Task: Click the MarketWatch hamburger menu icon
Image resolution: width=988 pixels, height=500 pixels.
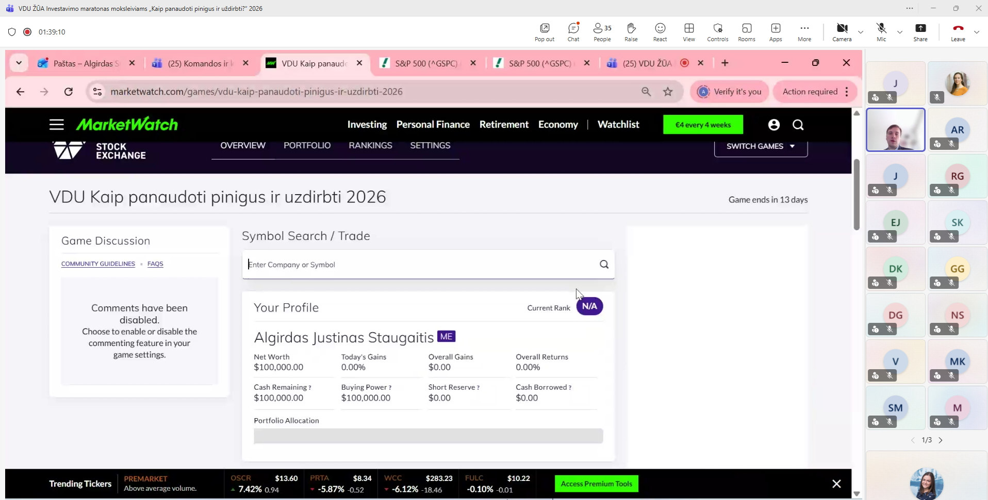Action: point(57,125)
